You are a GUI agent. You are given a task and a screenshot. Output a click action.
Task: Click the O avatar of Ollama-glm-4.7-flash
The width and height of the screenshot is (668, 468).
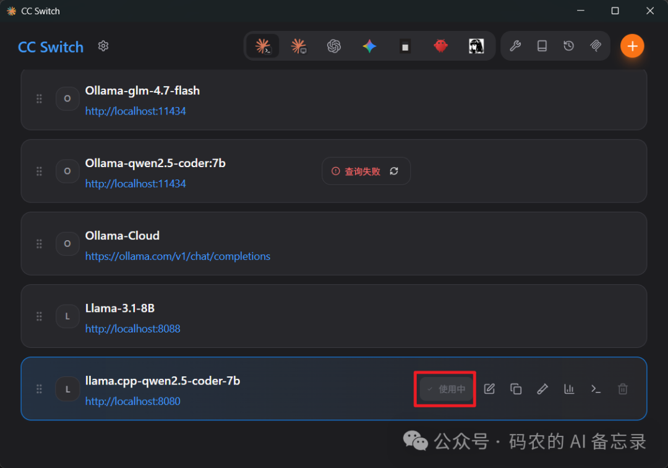pos(67,98)
